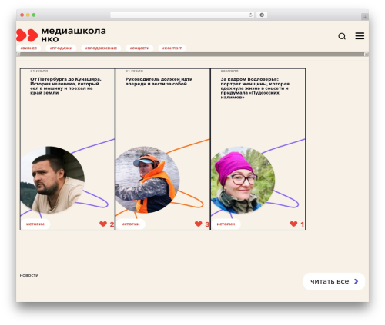Viewport: 385px width, 325px height.
Task: Click the red hearts Медиашкола logo
Action: (27, 35)
